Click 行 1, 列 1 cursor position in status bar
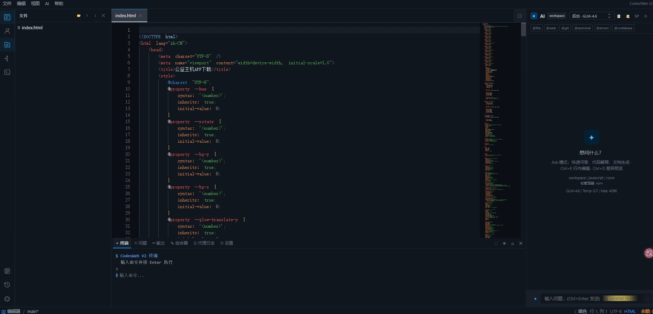653x314 pixels. [x=599, y=311]
